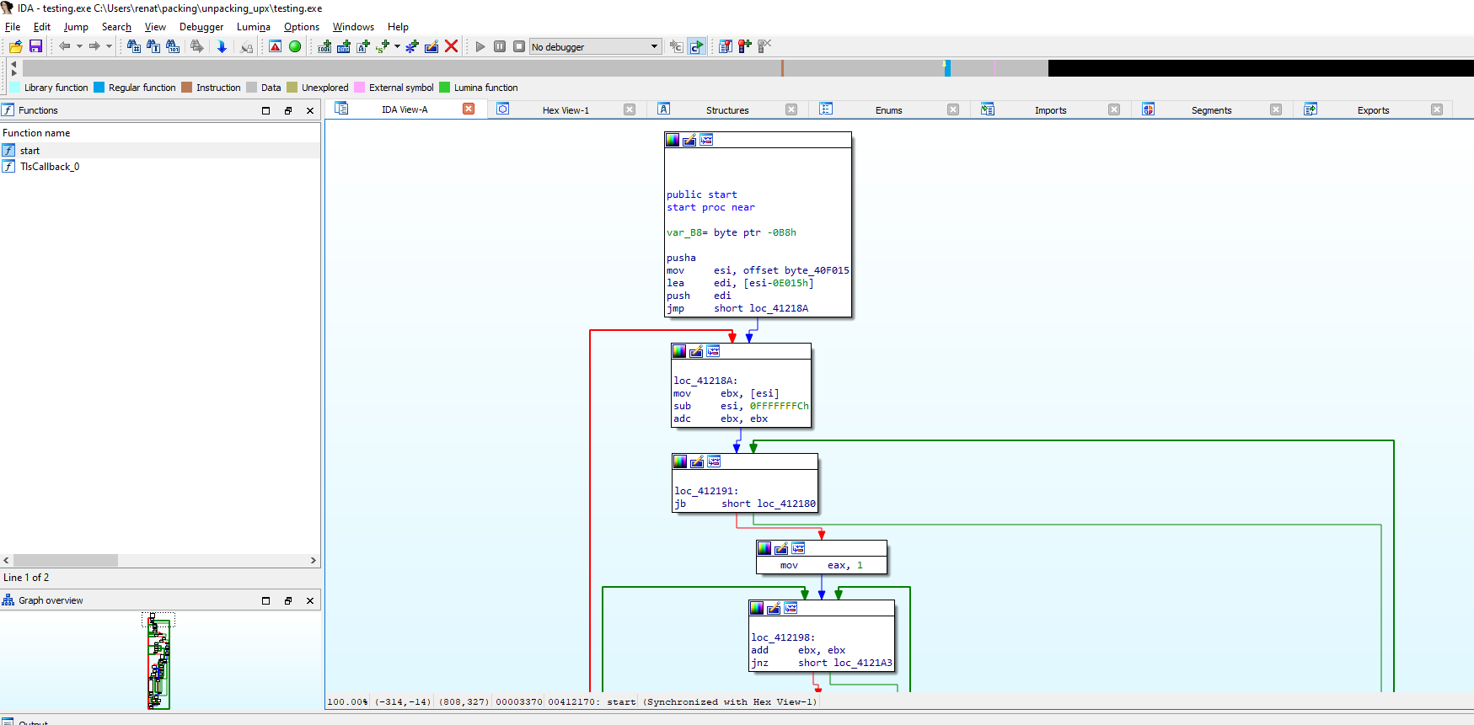Click the binary search binoculars icon

[173, 46]
